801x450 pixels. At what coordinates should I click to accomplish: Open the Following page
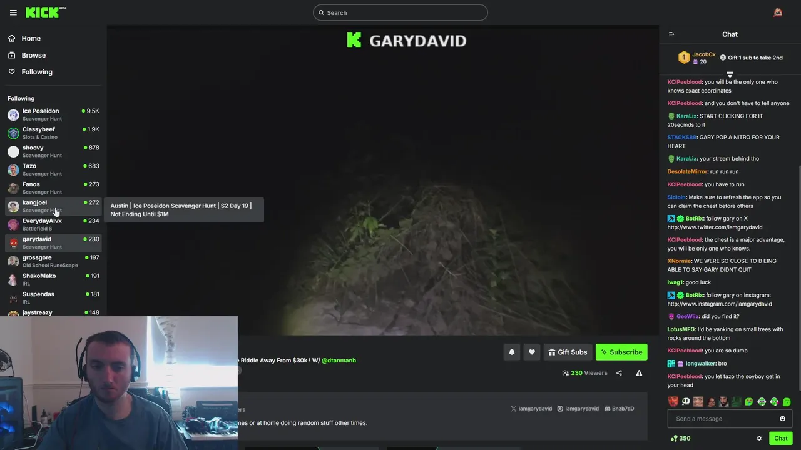(x=53, y=72)
